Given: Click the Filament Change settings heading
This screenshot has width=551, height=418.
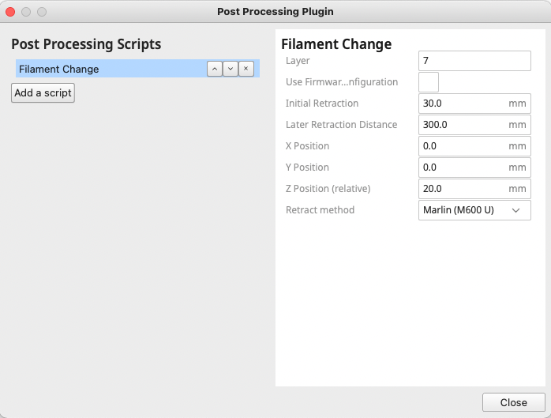Looking at the screenshot, I should (x=336, y=44).
